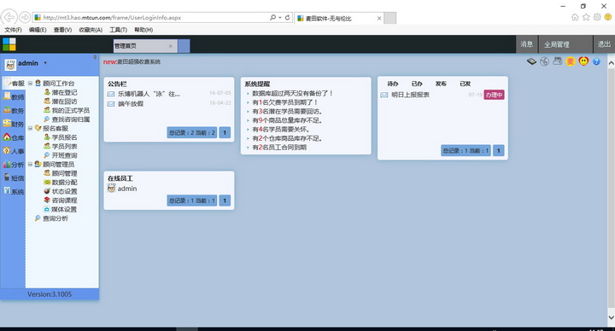Open the 客服 sidebar module
This screenshot has height=331, width=615.
(x=14, y=83)
